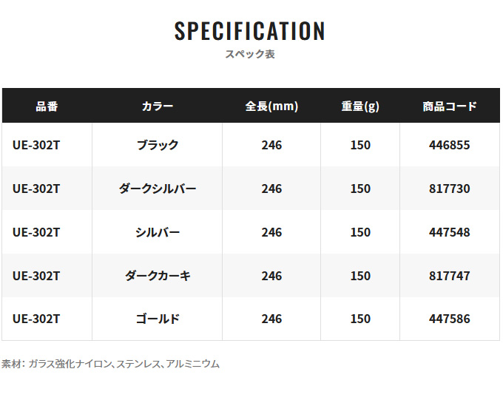
Task: Select product code 817730
Action: (x=450, y=189)
